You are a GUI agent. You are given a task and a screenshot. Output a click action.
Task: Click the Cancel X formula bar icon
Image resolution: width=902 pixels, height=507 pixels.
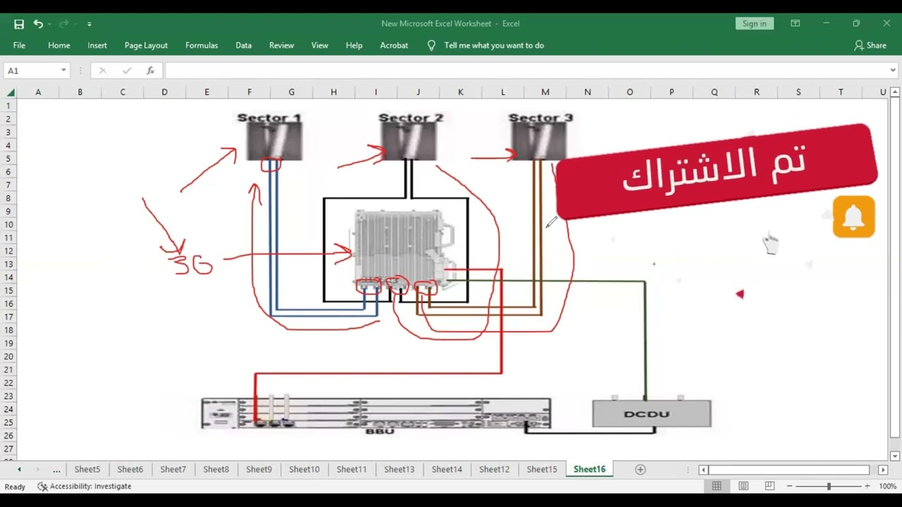click(102, 70)
